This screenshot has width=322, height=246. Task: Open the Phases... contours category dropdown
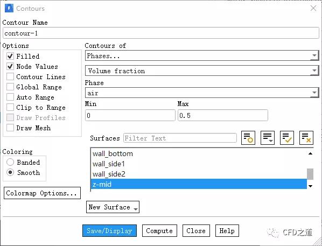(x=202, y=55)
